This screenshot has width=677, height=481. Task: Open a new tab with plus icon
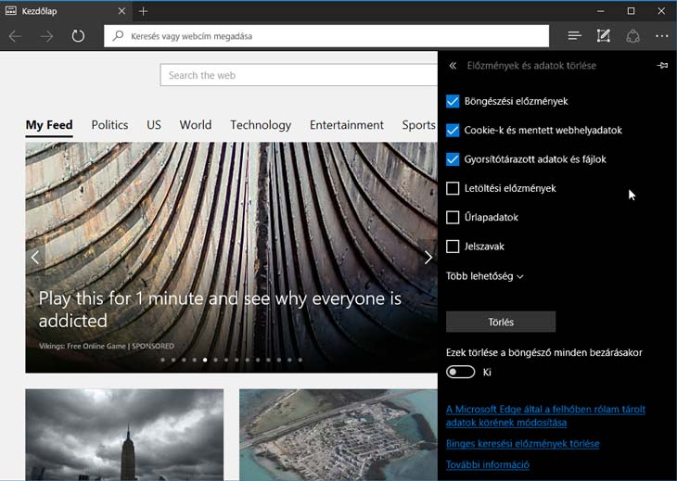click(x=143, y=11)
